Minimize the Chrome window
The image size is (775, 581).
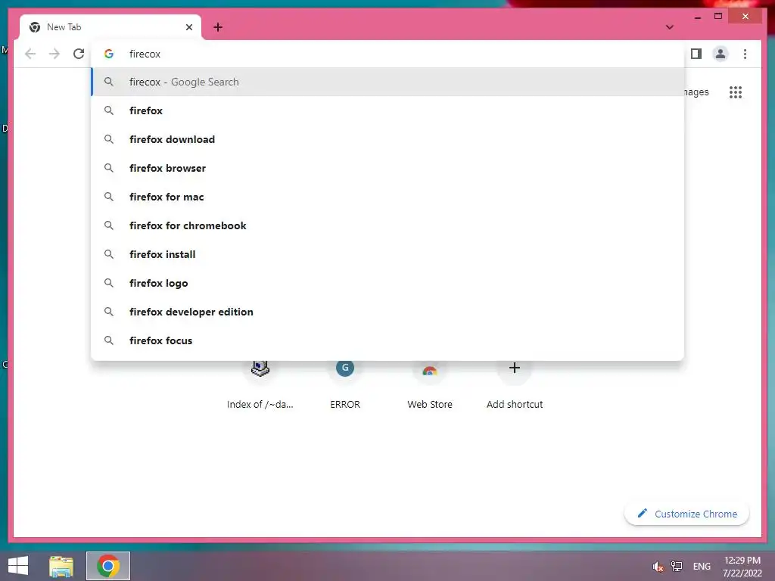pos(697,17)
